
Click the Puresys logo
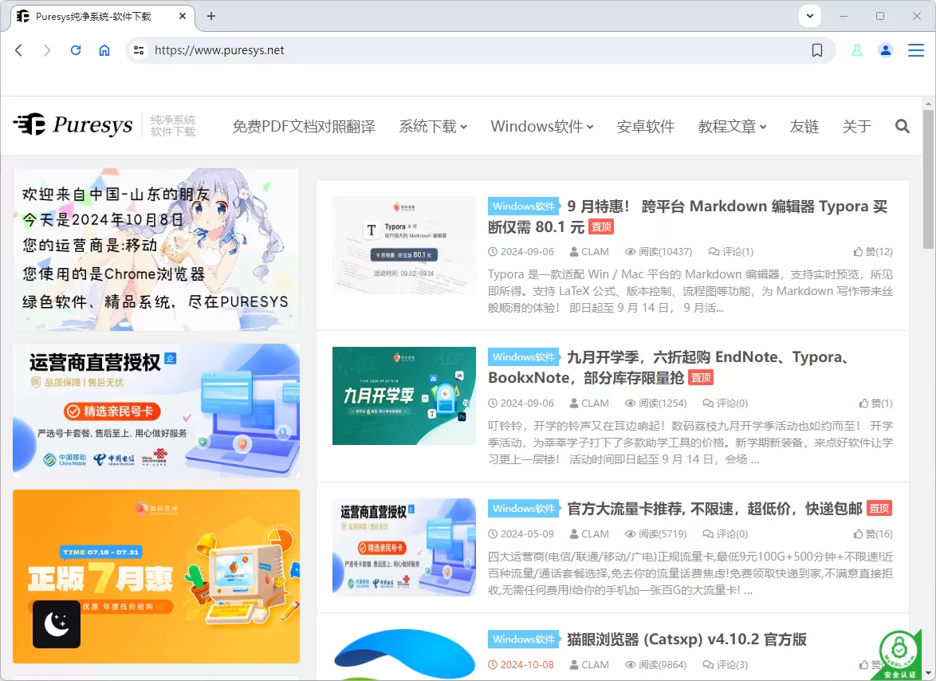click(73, 125)
